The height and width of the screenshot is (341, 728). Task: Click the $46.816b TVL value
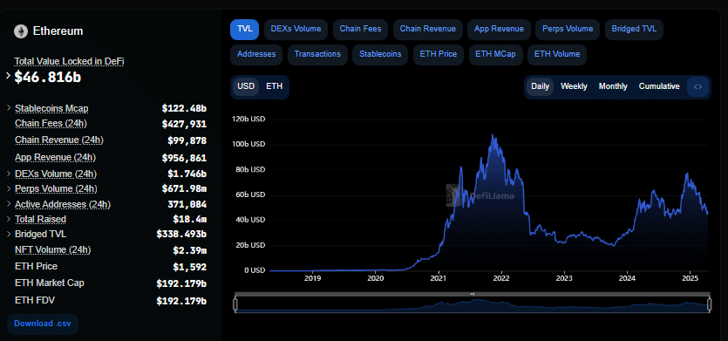click(48, 78)
